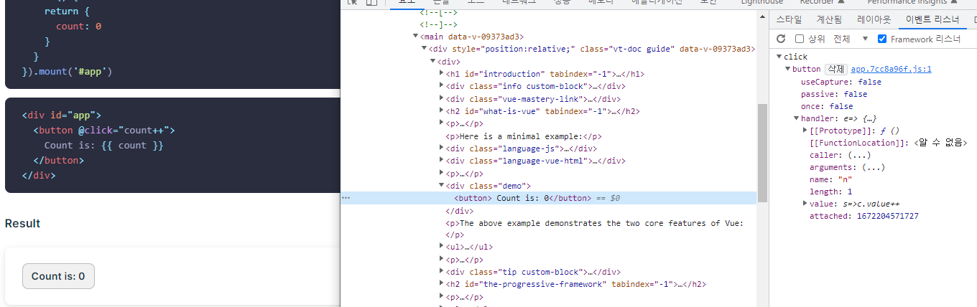977x307 pixels.
Task: Click the 삭제 remove listener button
Action: [x=835, y=69]
